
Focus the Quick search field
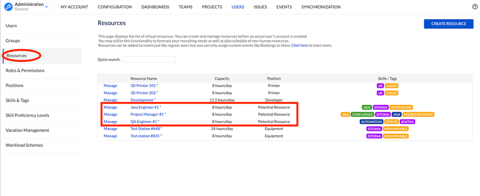pos(149,60)
